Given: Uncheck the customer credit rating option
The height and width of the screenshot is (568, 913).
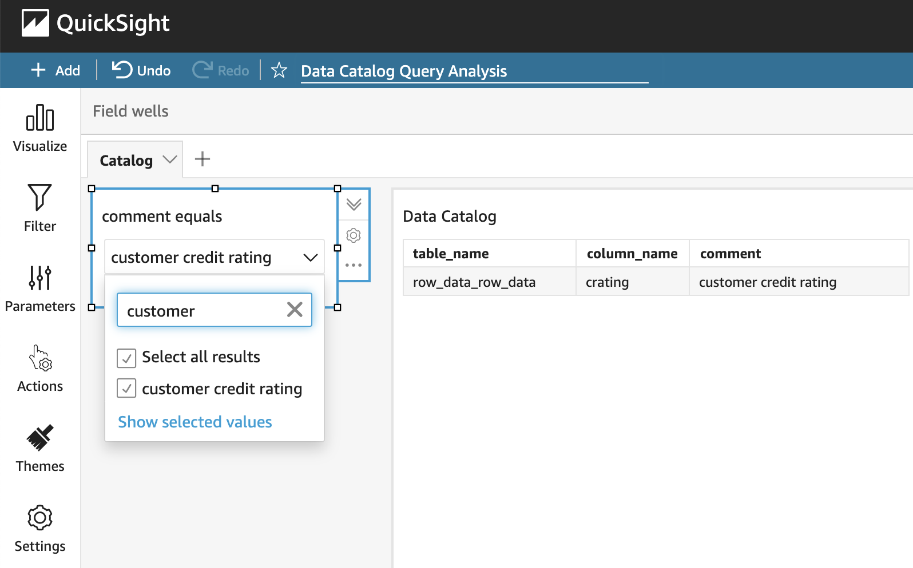Looking at the screenshot, I should (x=126, y=389).
